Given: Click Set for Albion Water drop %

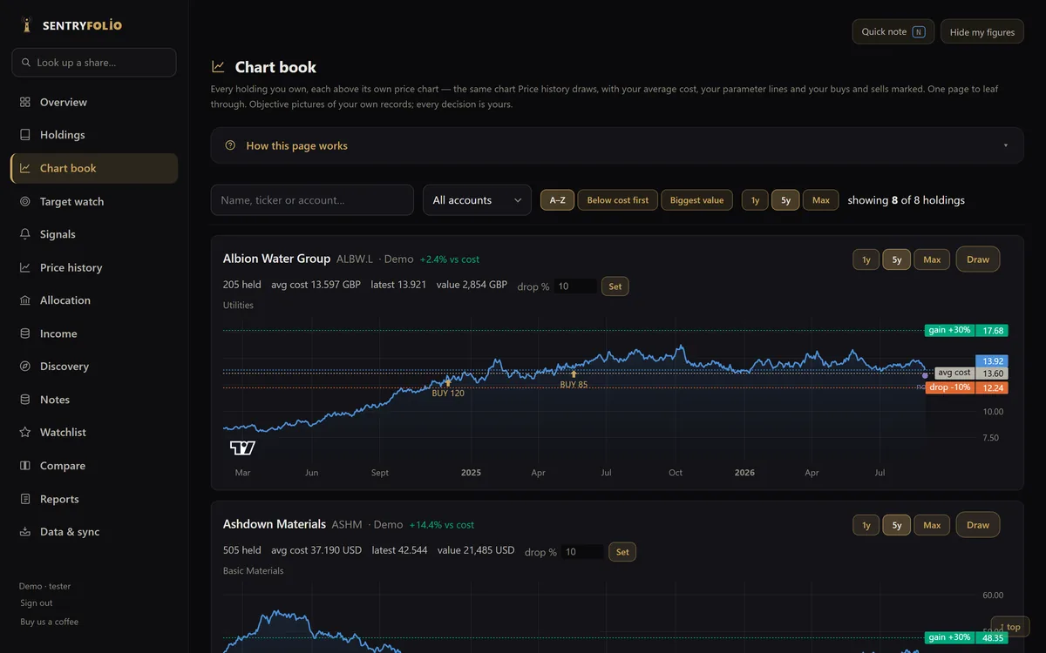Looking at the screenshot, I should pos(615,286).
